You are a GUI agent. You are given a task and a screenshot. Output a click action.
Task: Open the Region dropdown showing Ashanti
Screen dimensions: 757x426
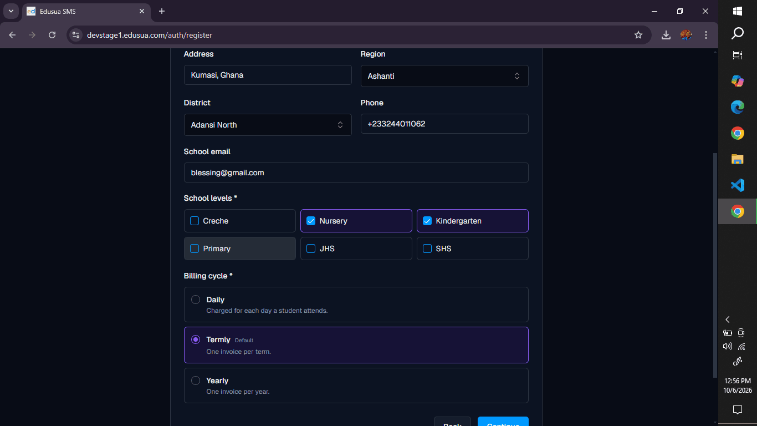point(444,76)
